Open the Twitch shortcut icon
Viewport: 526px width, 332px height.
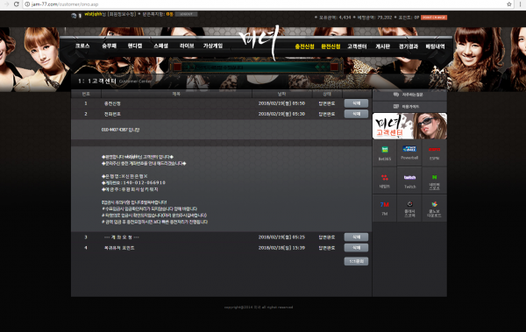point(409,180)
